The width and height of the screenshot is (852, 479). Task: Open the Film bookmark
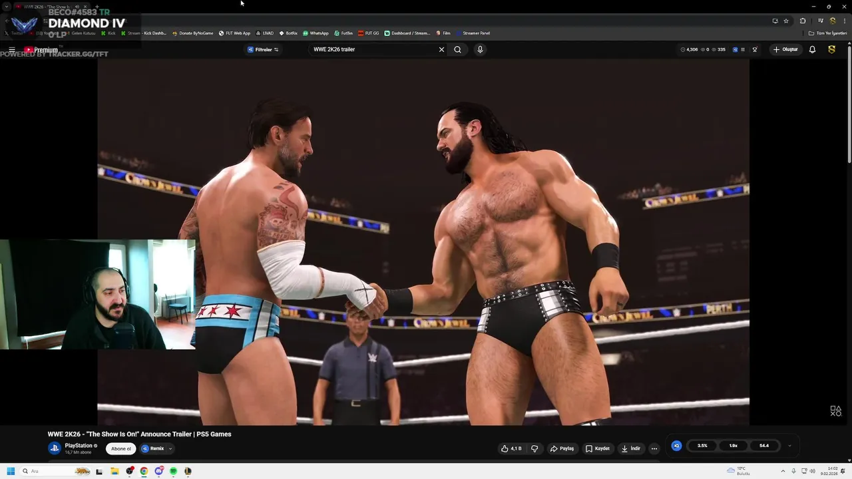coord(443,33)
